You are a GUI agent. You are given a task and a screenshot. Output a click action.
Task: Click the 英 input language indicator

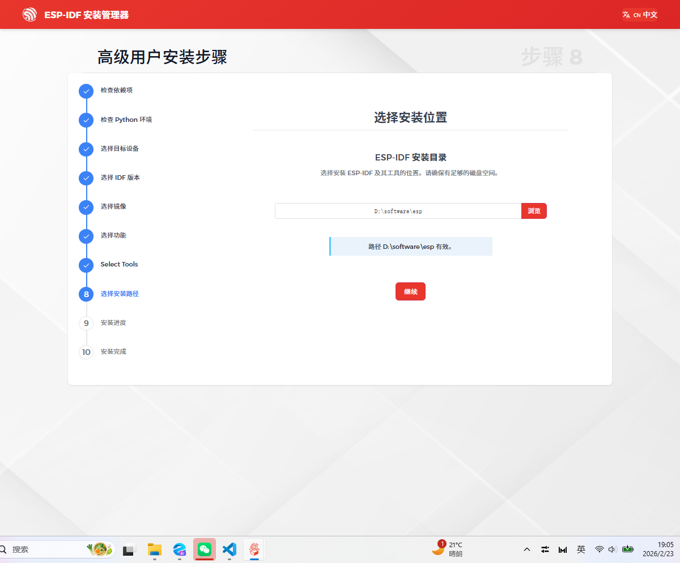pos(581,549)
